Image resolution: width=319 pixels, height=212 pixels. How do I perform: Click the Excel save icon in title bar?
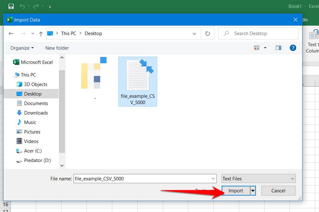tap(11, 6)
